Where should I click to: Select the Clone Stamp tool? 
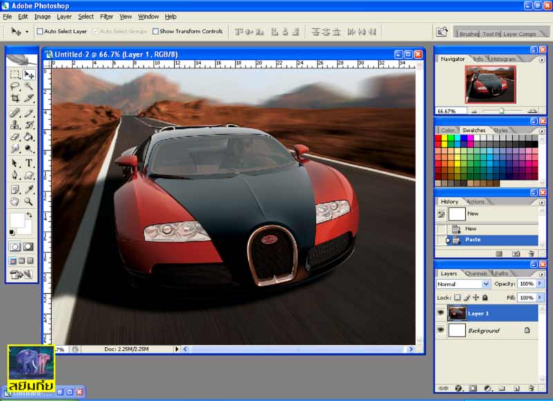(x=15, y=124)
